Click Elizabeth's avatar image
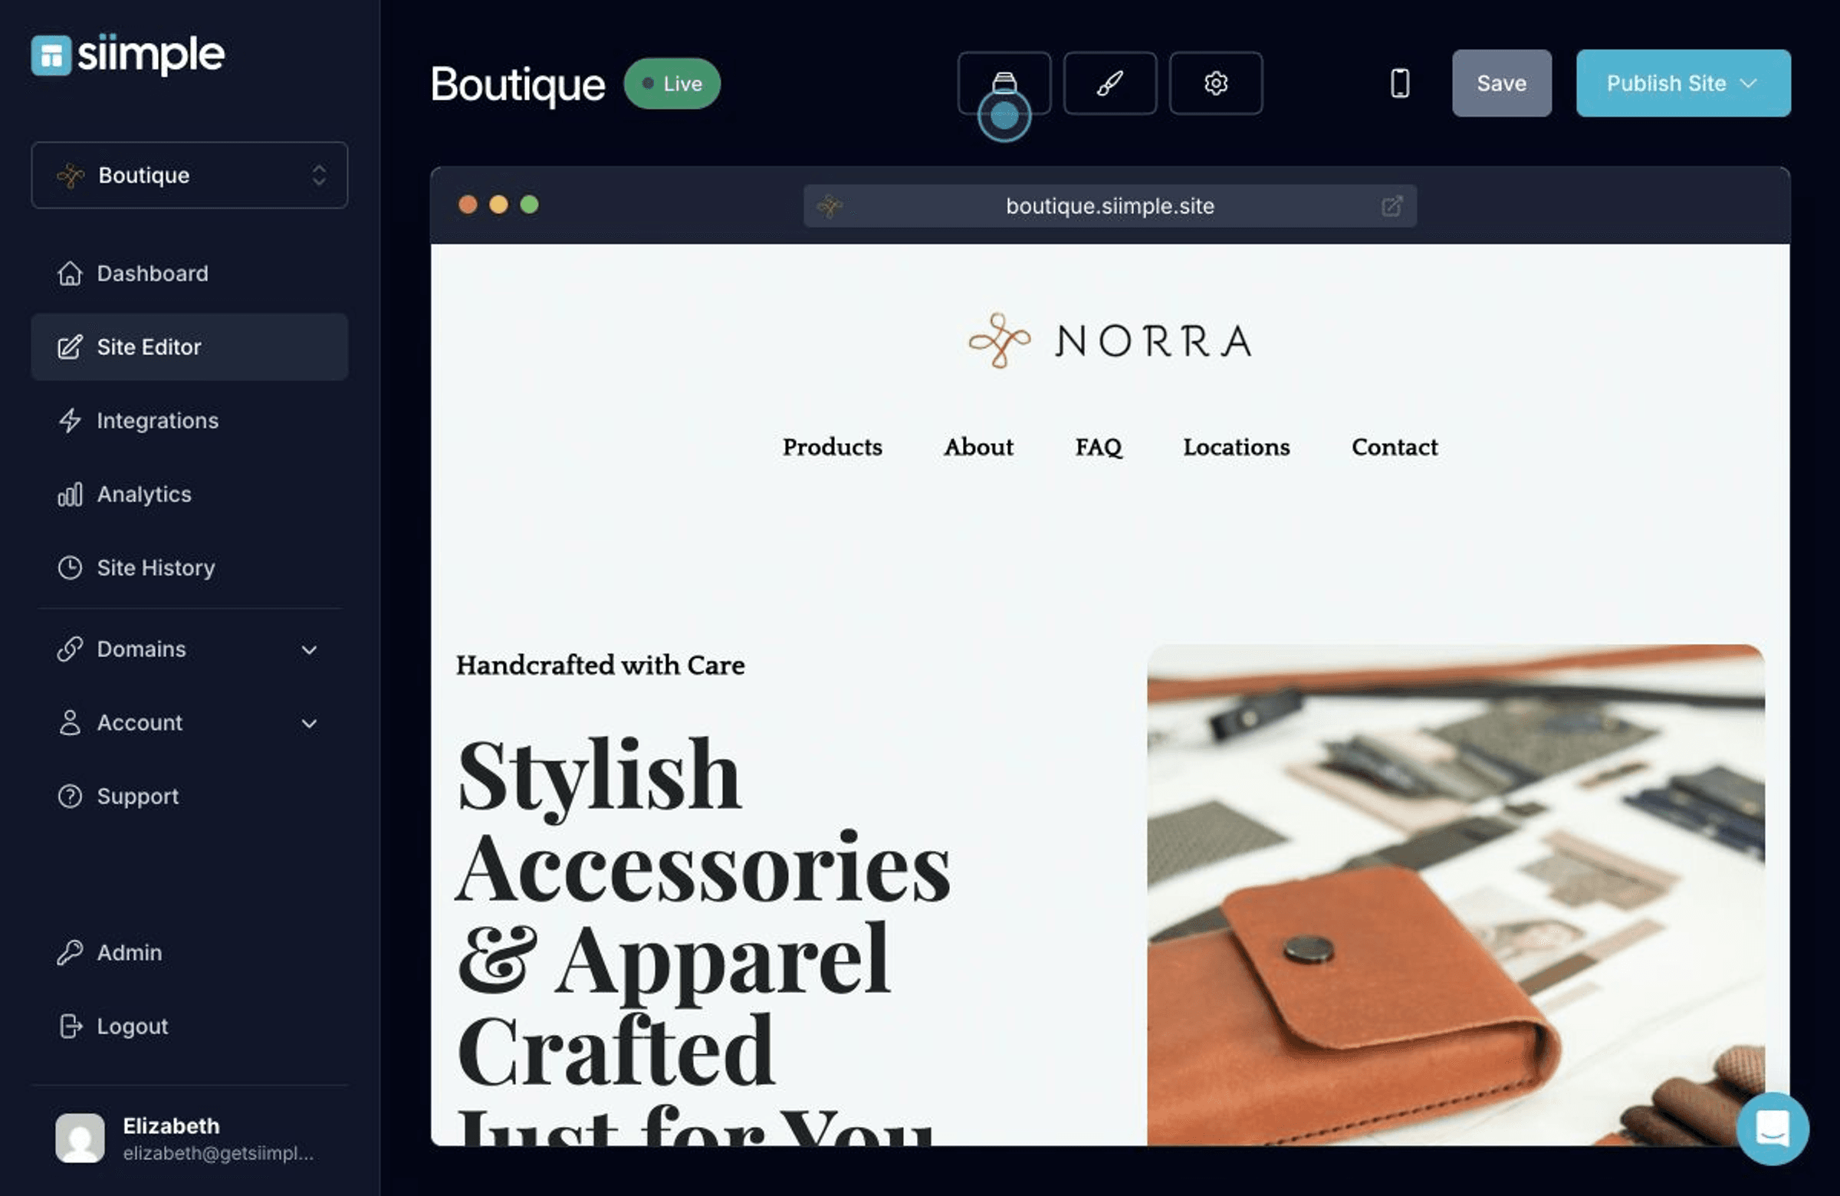 pyautogui.click(x=80, y=1137)
